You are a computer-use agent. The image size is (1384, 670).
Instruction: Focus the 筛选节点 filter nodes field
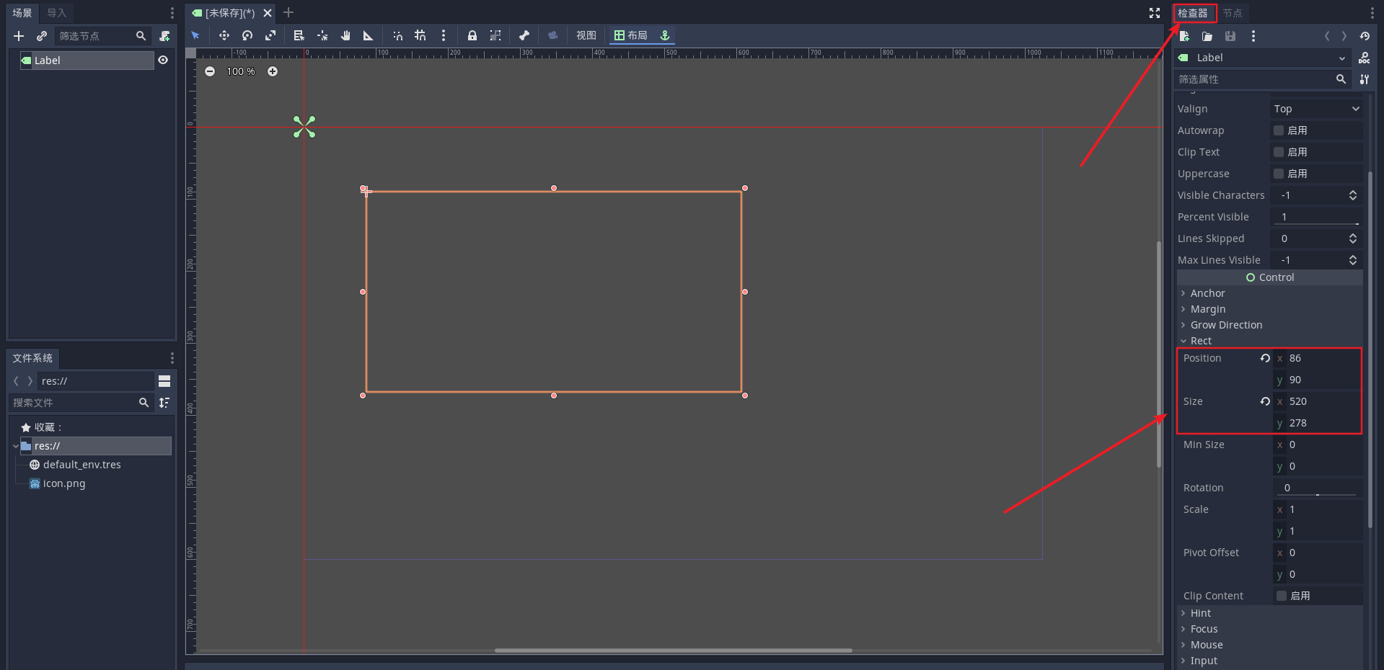tap(102, 36)
